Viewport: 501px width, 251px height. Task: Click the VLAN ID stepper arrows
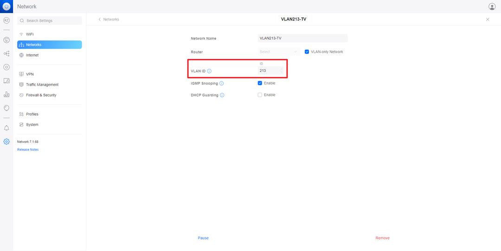tap(281, 71)
